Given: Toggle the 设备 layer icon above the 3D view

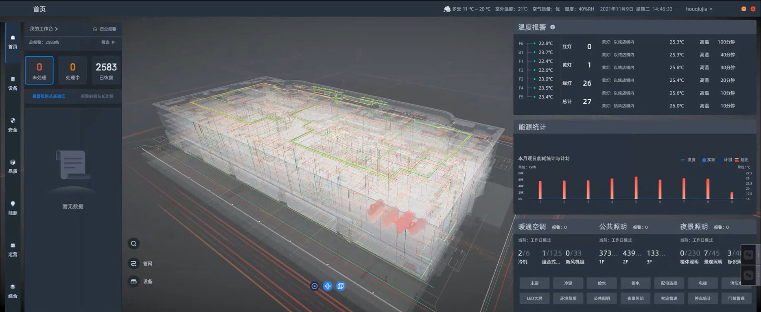Looking at the screenshot, I should tap(133, 281).
